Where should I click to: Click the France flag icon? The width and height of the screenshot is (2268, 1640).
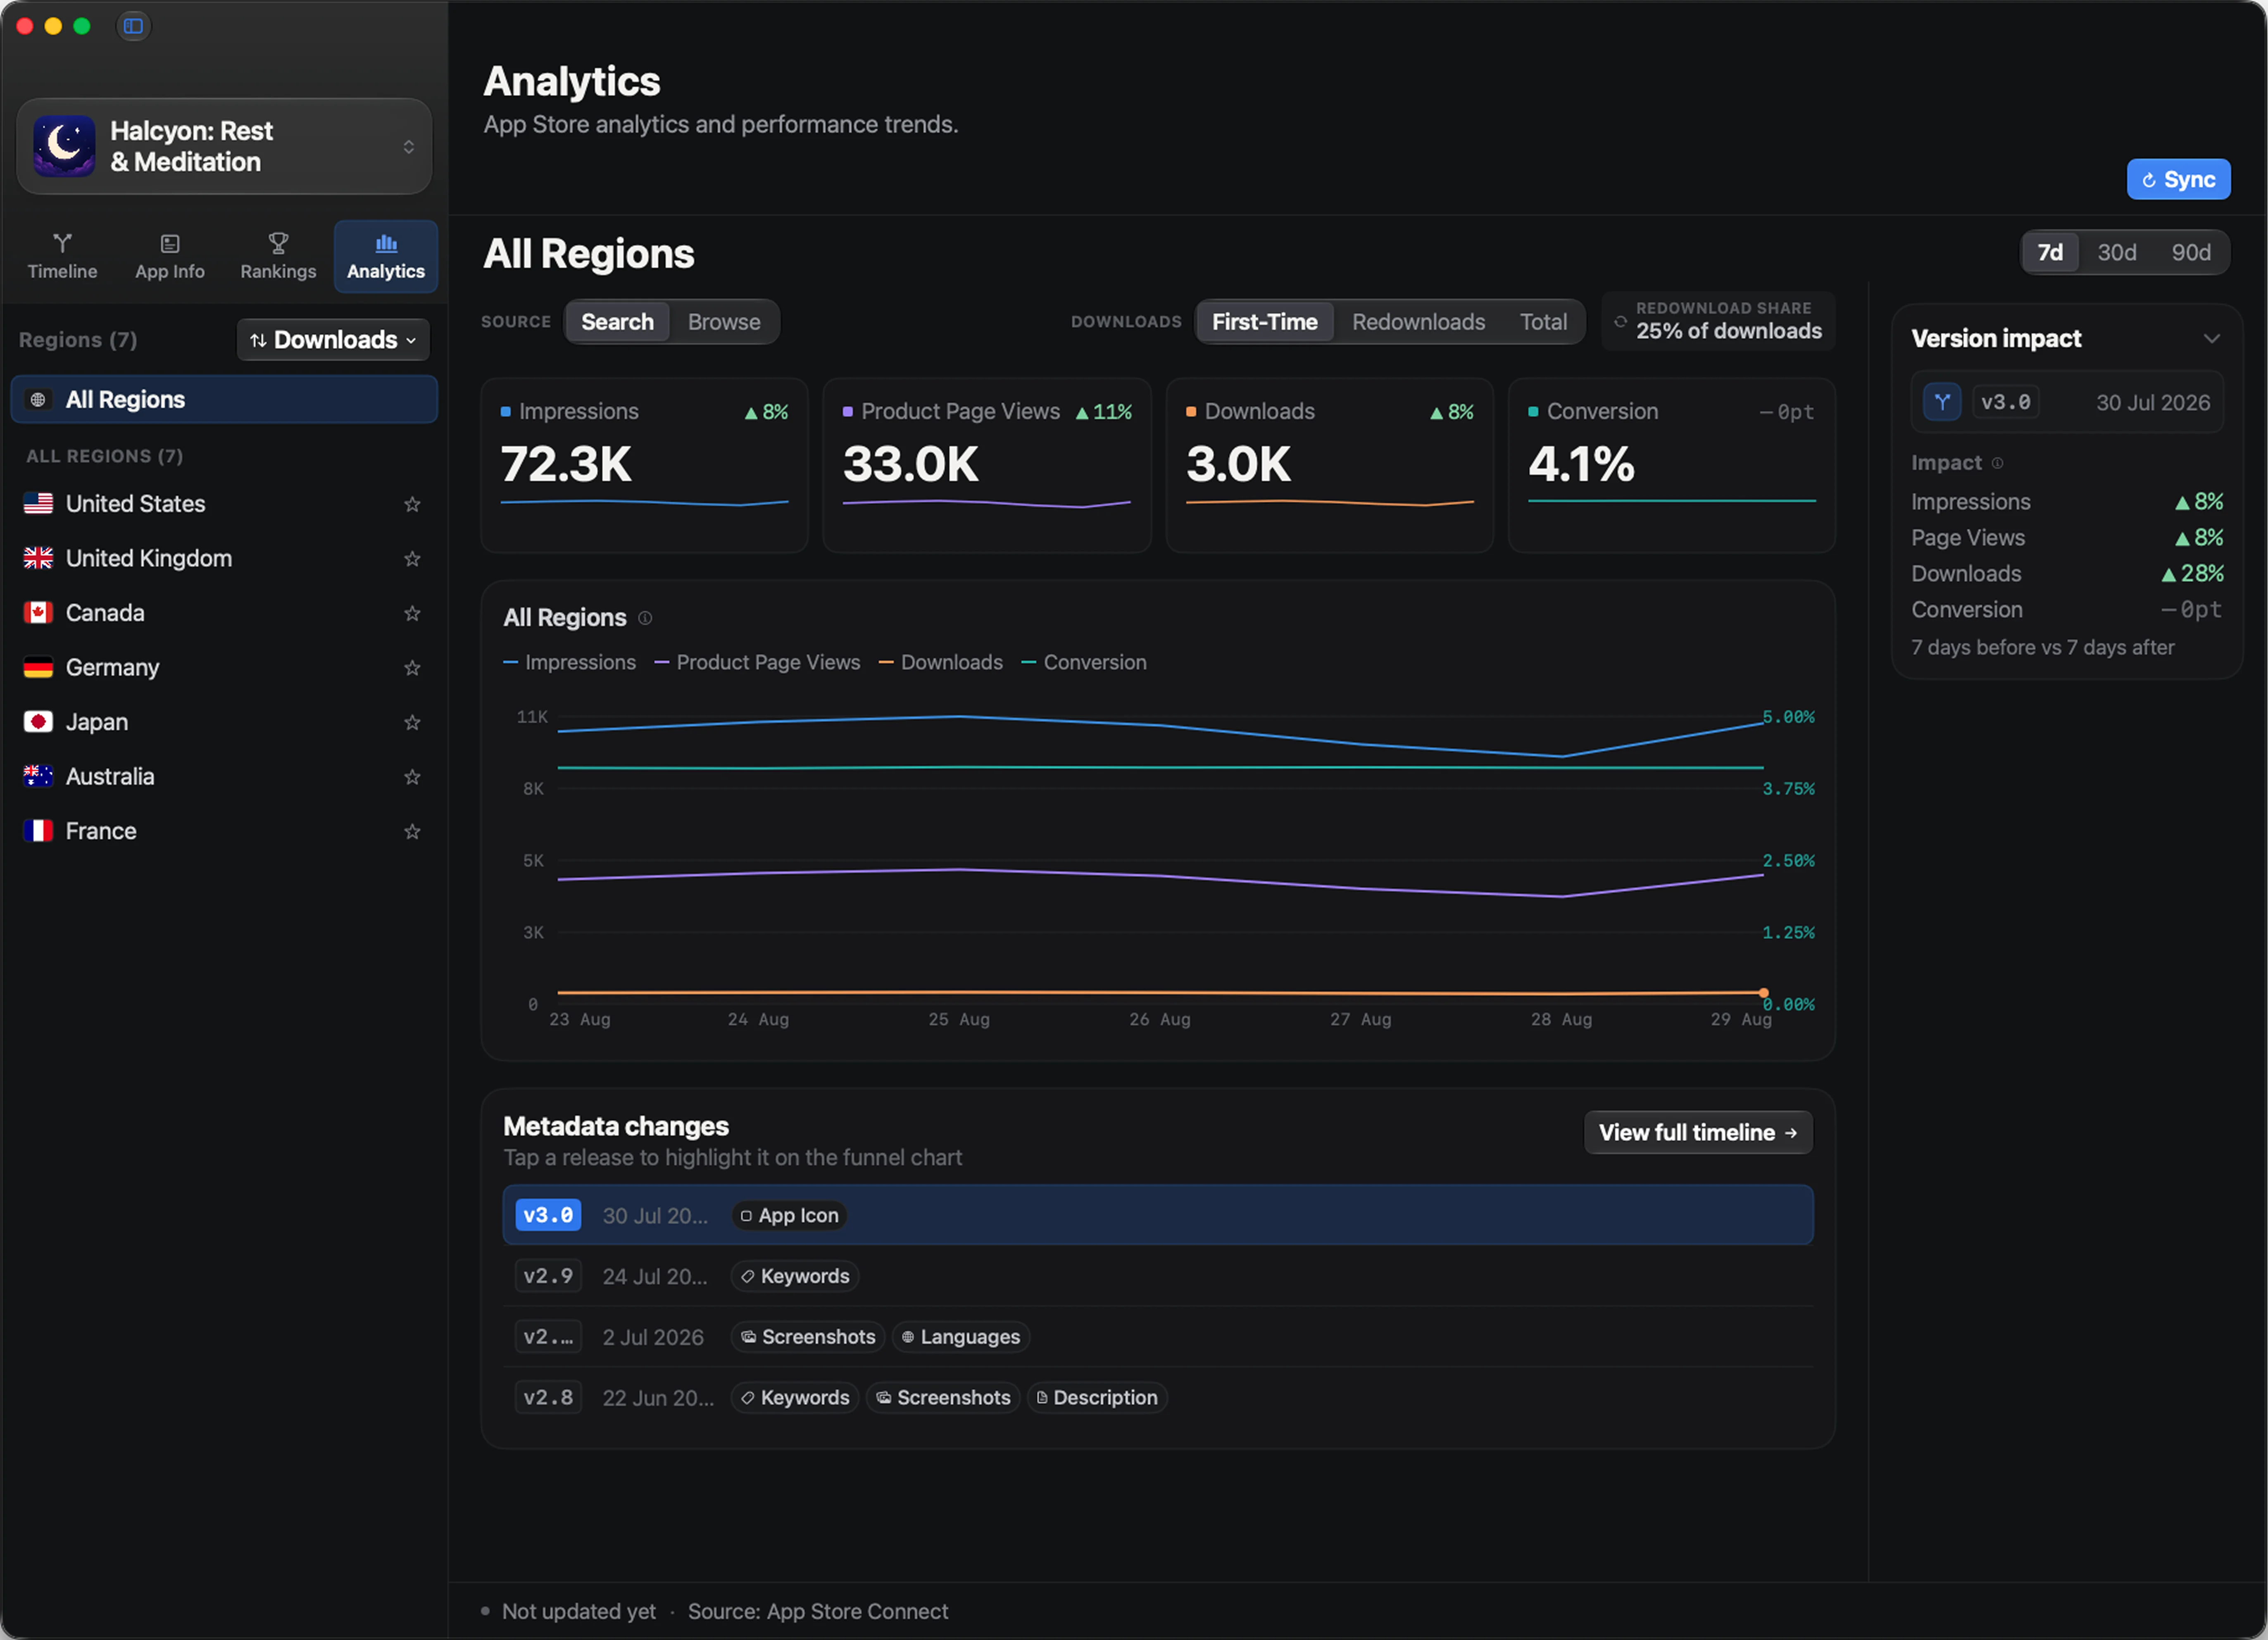tap(38, 831)
